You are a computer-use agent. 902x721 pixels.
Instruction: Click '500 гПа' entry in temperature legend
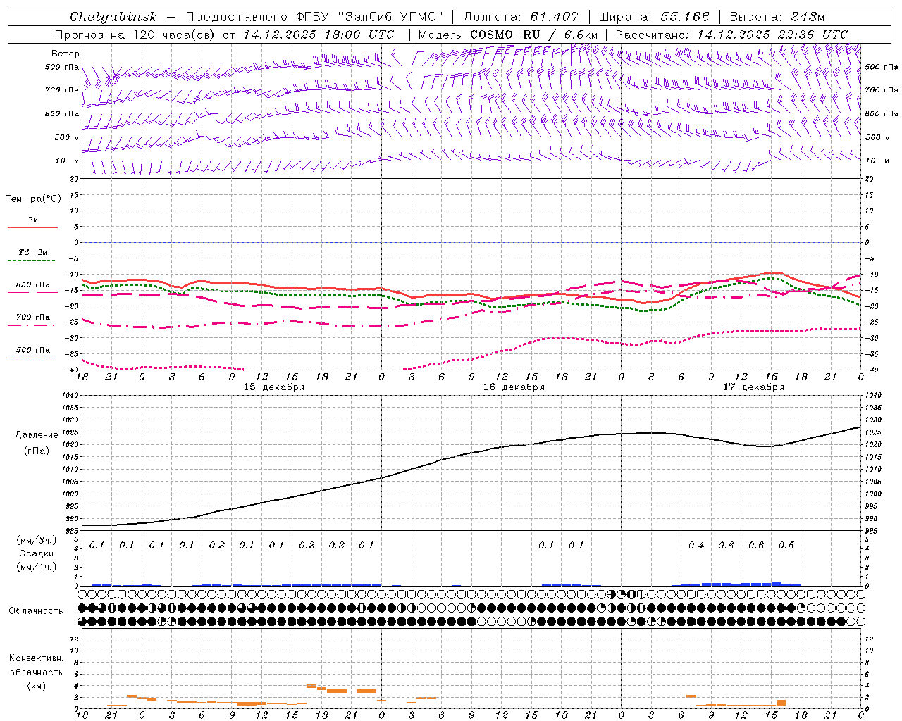pyautogui.click(x=33, y=350)
